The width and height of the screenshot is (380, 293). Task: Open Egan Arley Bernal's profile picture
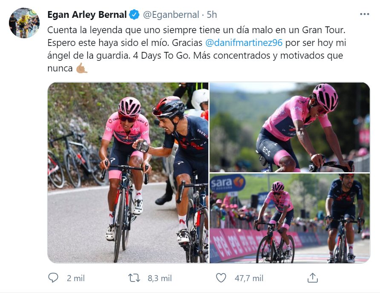point(24,23)
